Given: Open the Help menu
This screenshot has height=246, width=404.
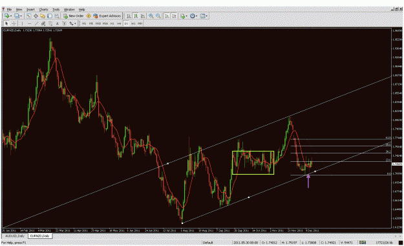Looking at the screenshot, I should [81, 10].
